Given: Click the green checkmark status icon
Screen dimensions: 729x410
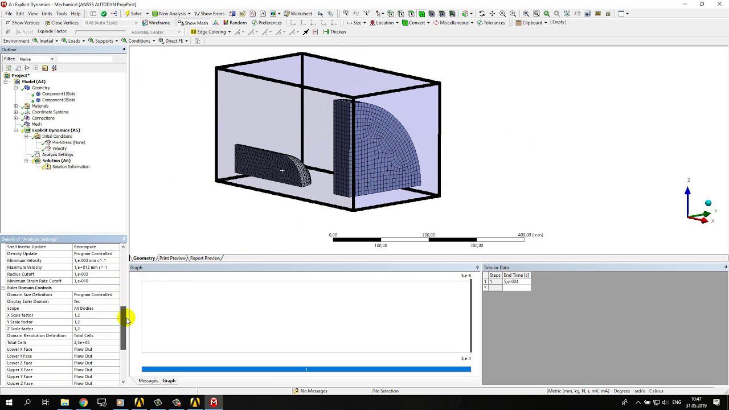Looking at the screenshot, I should tap(103, 14).
